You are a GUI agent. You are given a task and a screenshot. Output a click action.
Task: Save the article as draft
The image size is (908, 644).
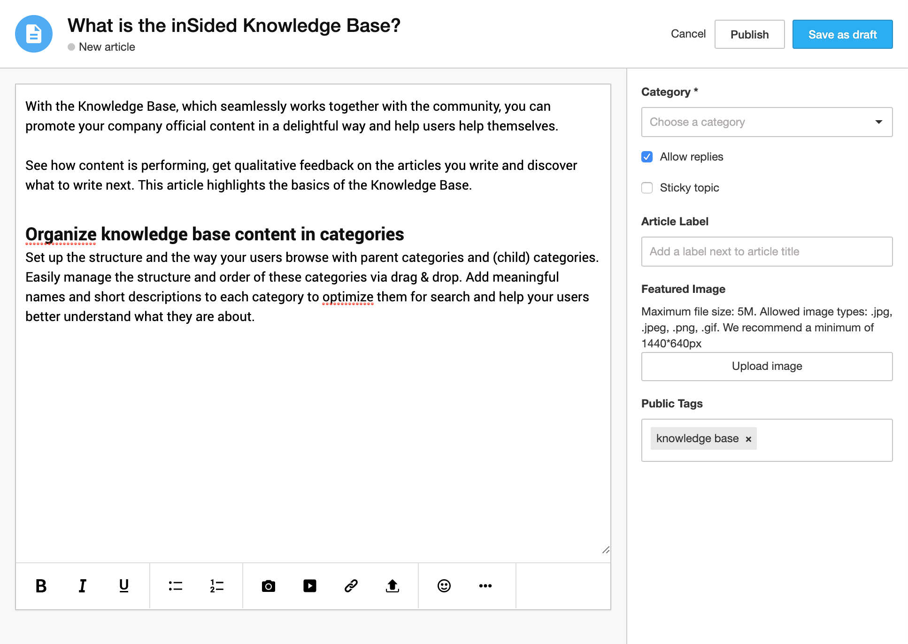(843, 34)
